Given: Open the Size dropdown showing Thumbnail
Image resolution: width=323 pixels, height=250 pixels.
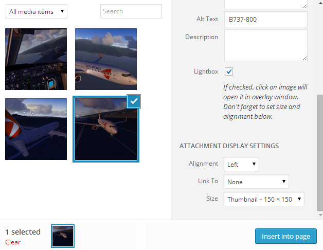Looking at the screenshot, I should [264, 199].
